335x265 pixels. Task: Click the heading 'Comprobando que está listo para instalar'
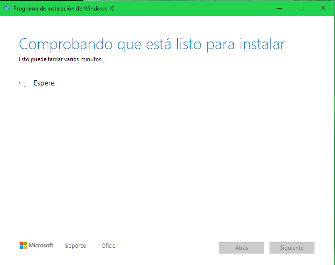click(x=152, y=44)
